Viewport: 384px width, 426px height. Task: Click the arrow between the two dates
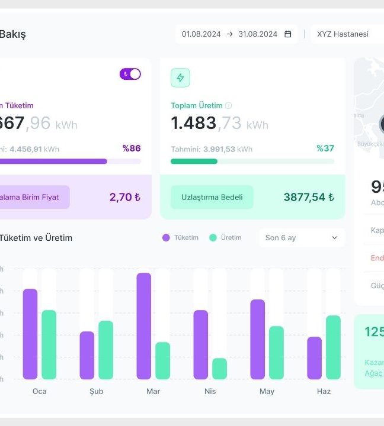coord(230,34)
